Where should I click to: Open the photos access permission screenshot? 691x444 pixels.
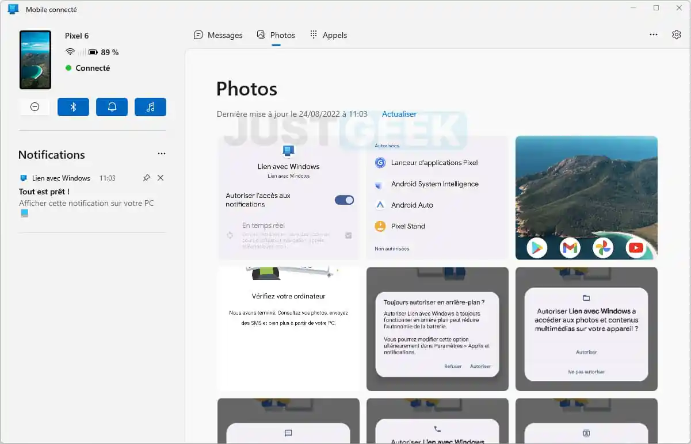586,329
